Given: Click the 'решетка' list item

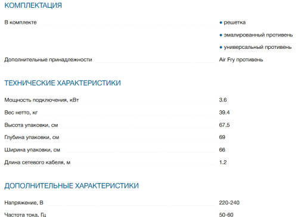Looking at the screenshot, I should [235, 23].
